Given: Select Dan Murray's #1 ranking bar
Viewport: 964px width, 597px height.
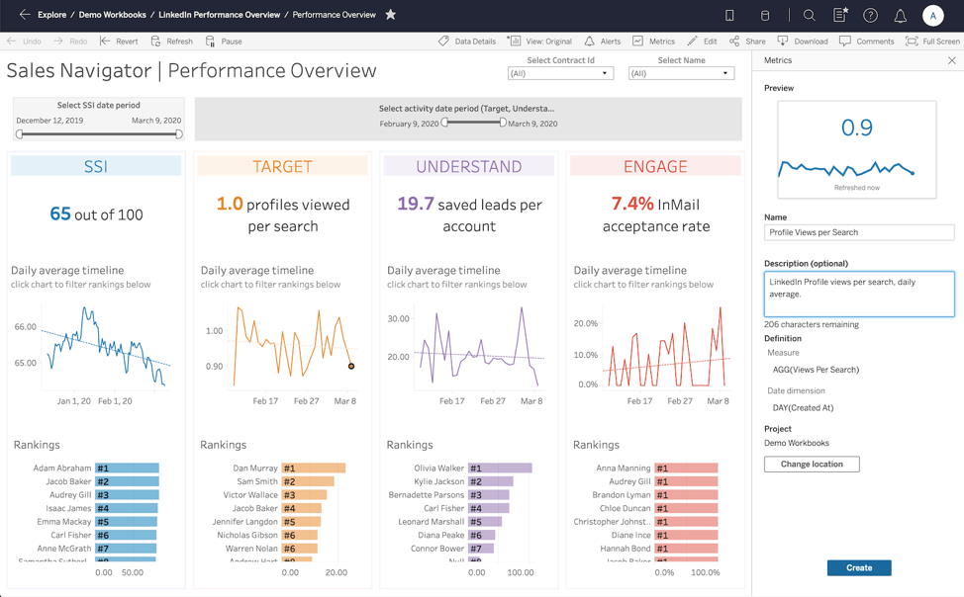Looking at the screenshot, I should [314, 469].
